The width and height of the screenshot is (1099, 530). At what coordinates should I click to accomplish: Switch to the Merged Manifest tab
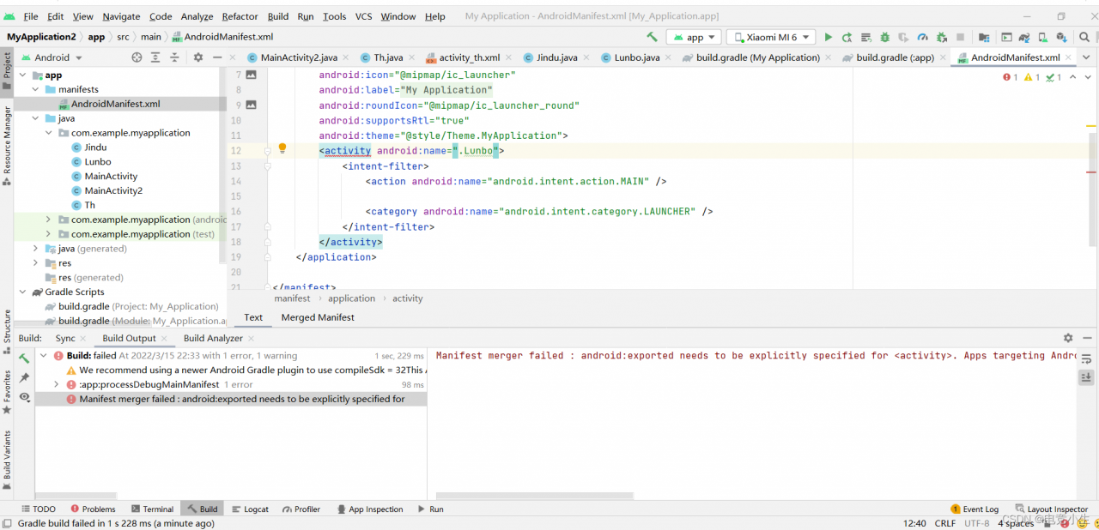(318, 317)
